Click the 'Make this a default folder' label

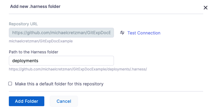[59, 84]
